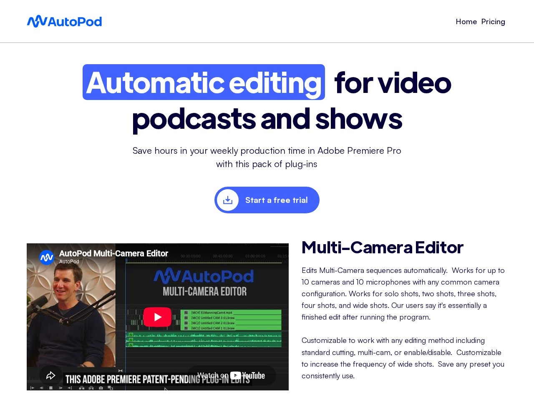The image size is (534, 400).
Task: Click the Edits Multi-Camera sequences automatically paragraph
Action: pos(403,294)
